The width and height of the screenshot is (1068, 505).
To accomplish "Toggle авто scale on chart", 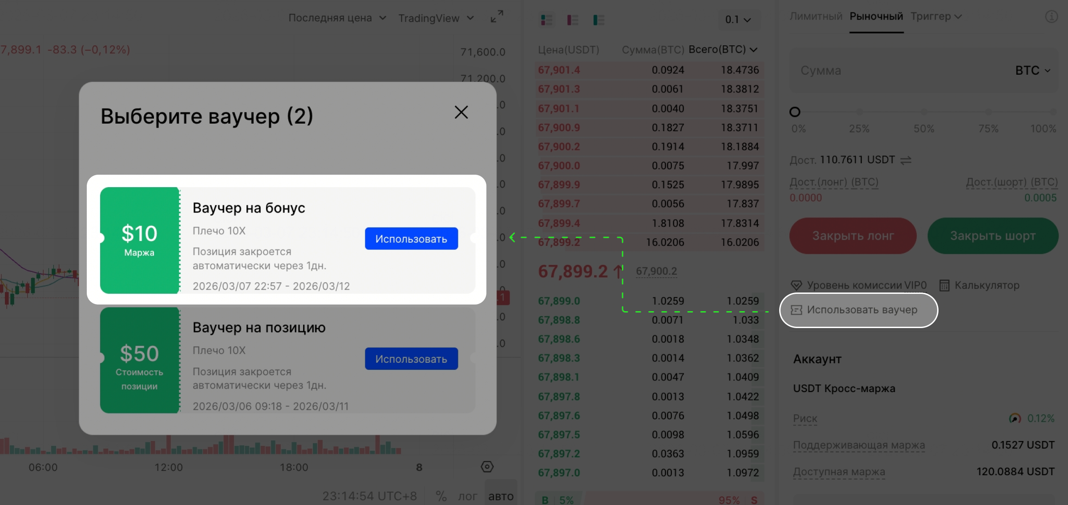I will point(501,496).
